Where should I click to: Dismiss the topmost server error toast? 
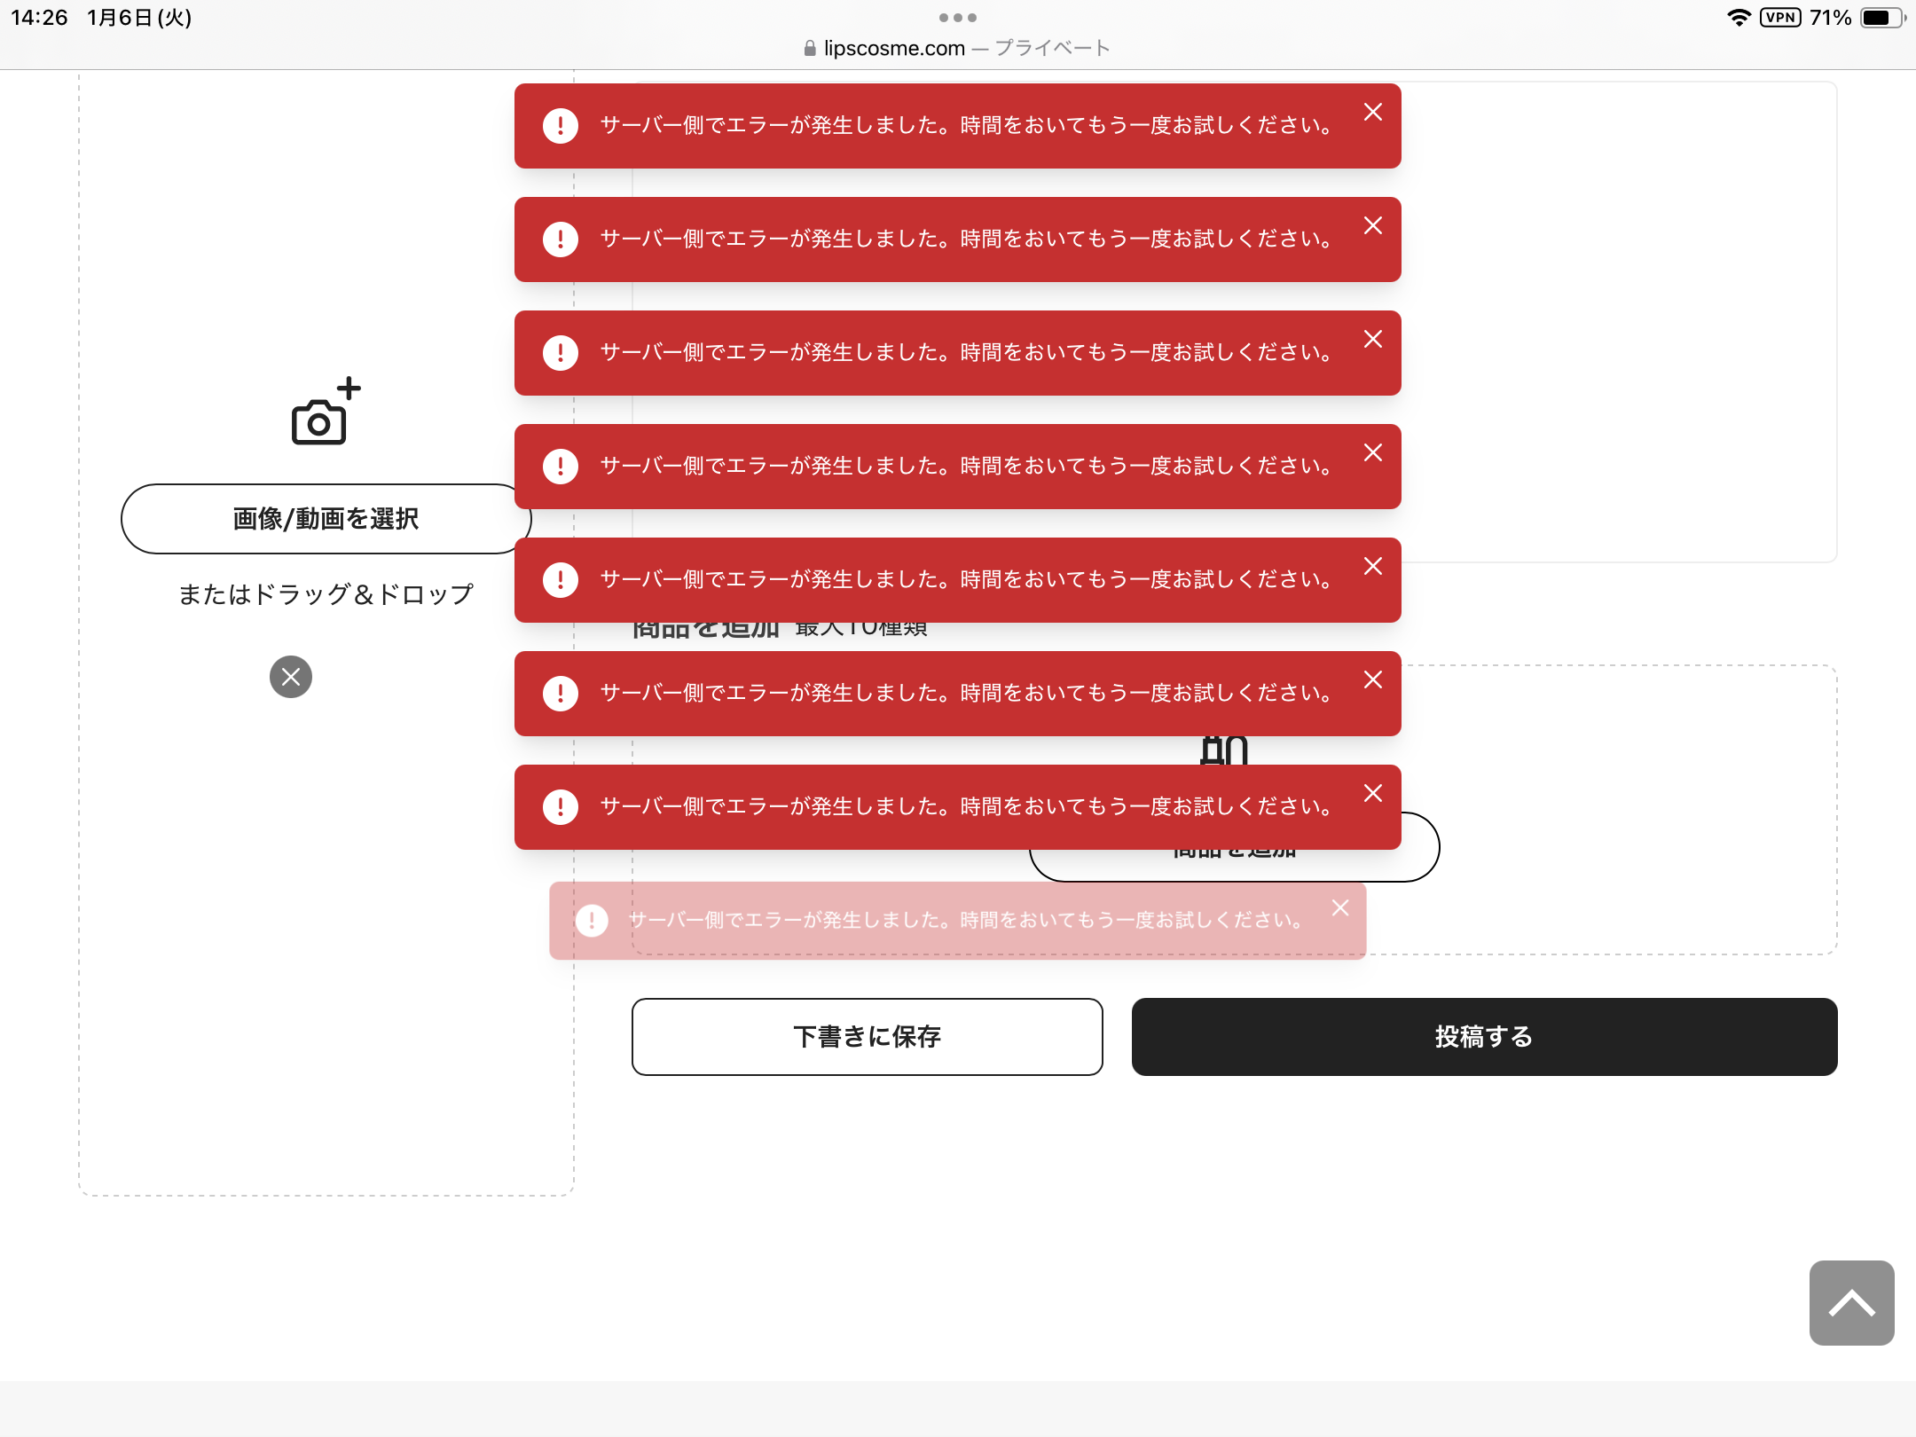(1372, 112)
